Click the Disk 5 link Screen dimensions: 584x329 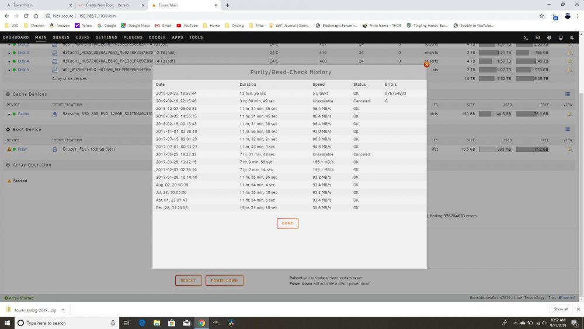tap(23, 70)
